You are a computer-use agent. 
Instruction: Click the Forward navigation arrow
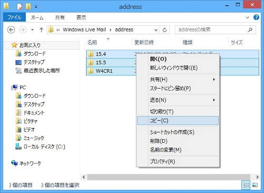(x=23, y=30)
